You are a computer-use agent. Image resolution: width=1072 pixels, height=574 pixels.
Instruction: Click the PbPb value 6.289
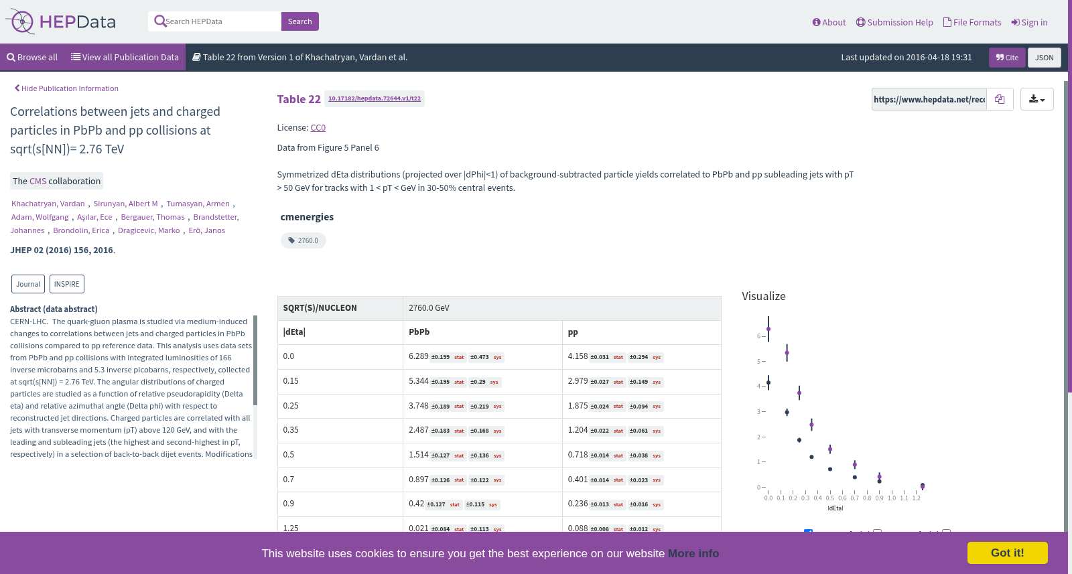coord(419,356)
